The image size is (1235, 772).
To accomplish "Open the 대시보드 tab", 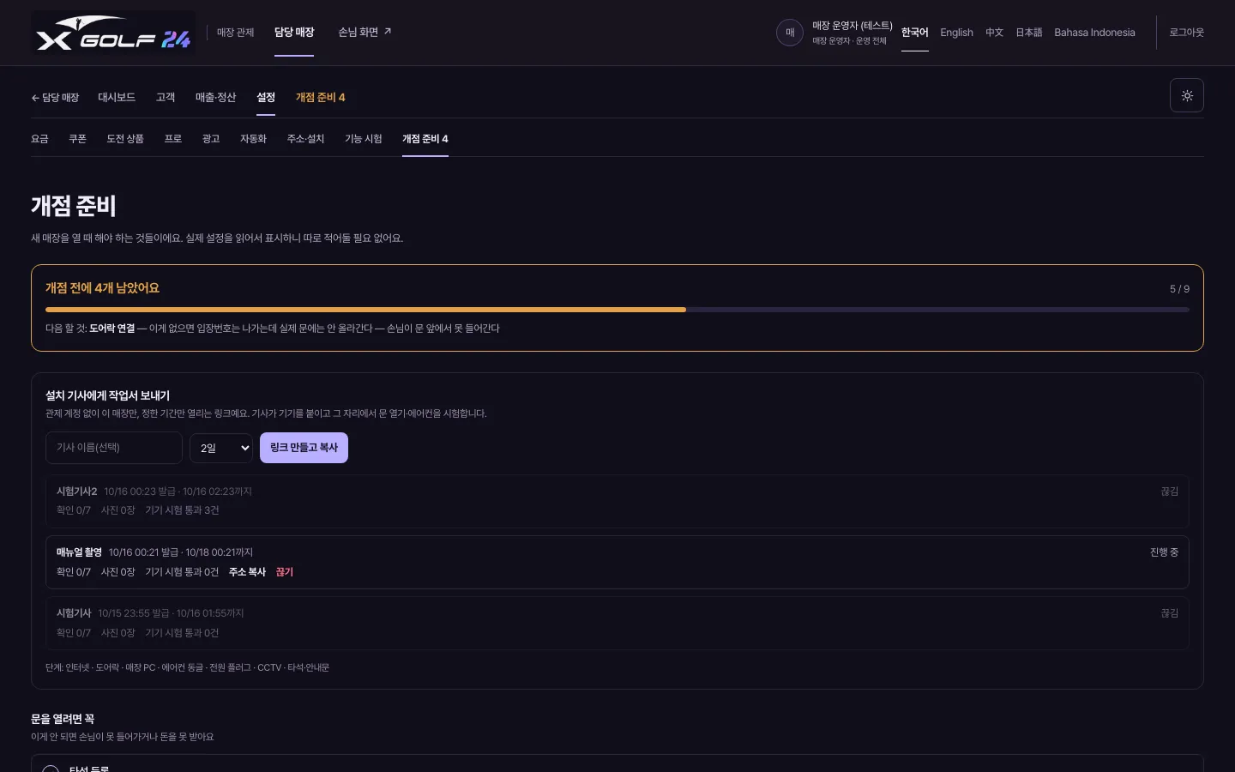I will point(117,98).
